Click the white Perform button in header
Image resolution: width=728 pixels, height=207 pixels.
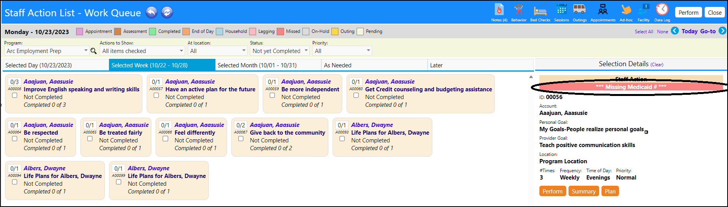688,12
